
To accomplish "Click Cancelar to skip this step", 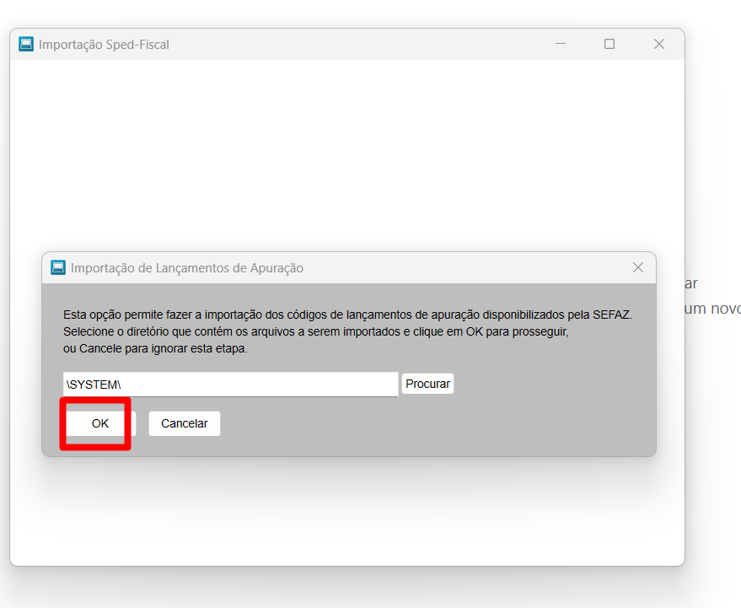I will 185,423.
